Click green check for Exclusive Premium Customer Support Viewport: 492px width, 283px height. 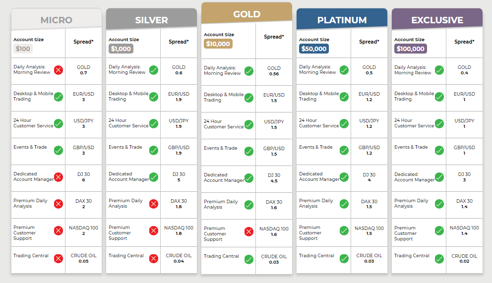(439, 231)
